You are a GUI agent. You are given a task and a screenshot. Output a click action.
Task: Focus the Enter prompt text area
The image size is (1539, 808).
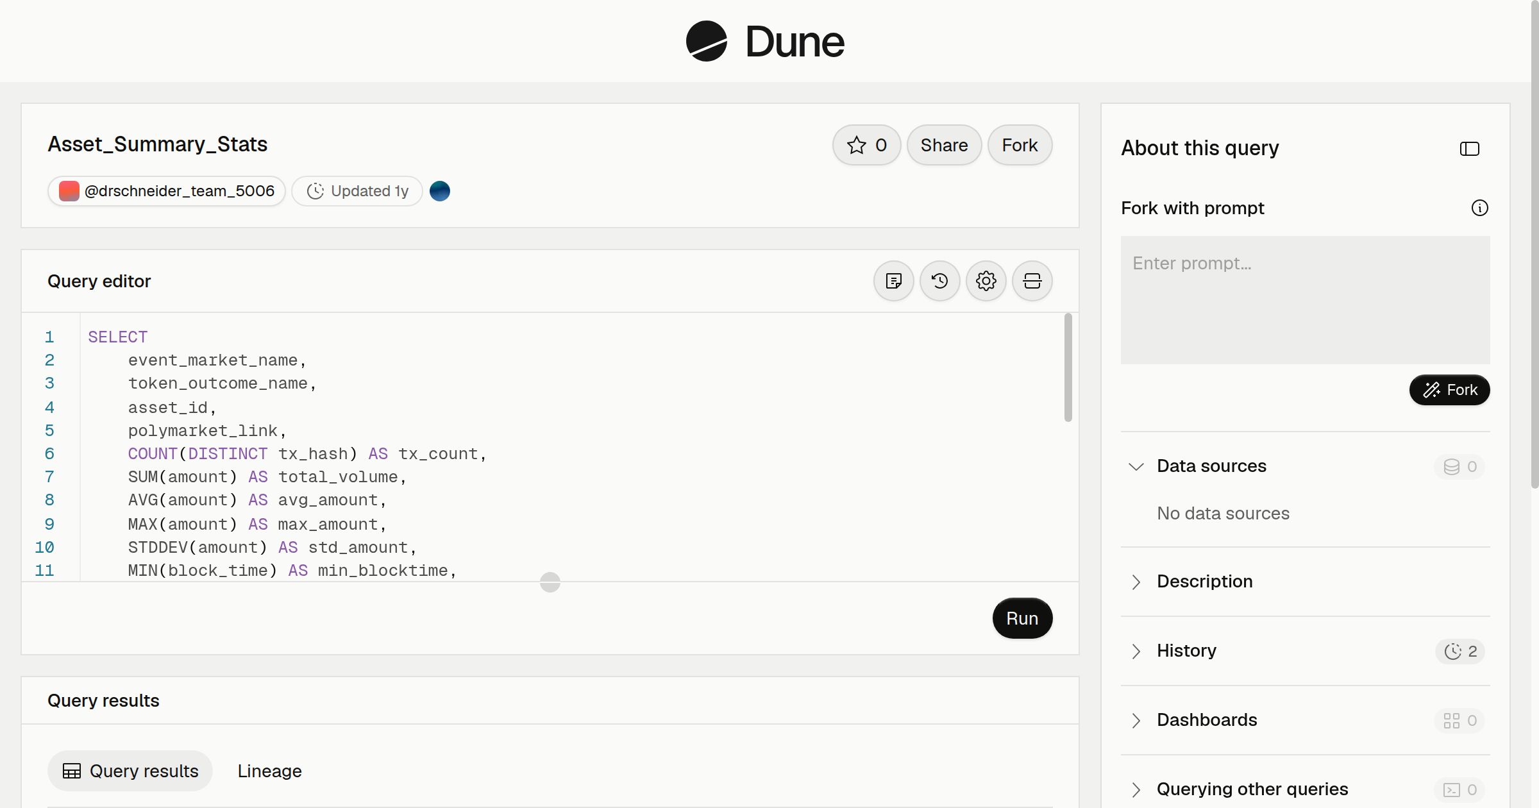(1305, 300)
